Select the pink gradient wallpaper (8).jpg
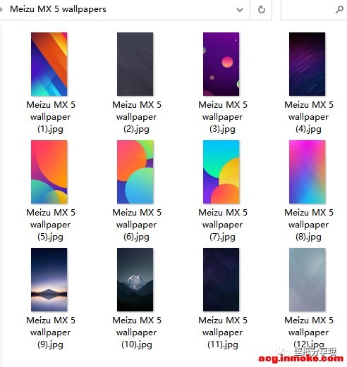 307,172
